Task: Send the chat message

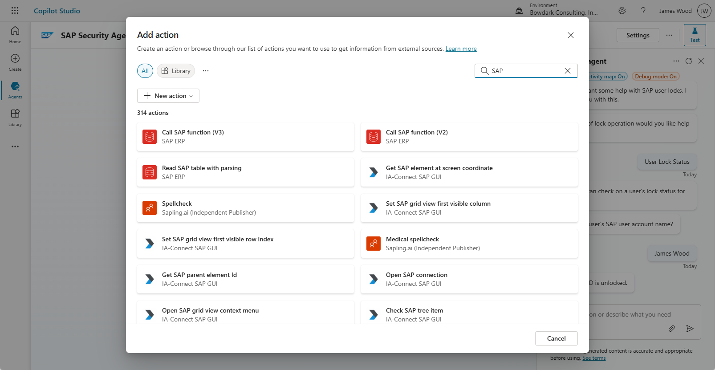Action: pos(690,329)
